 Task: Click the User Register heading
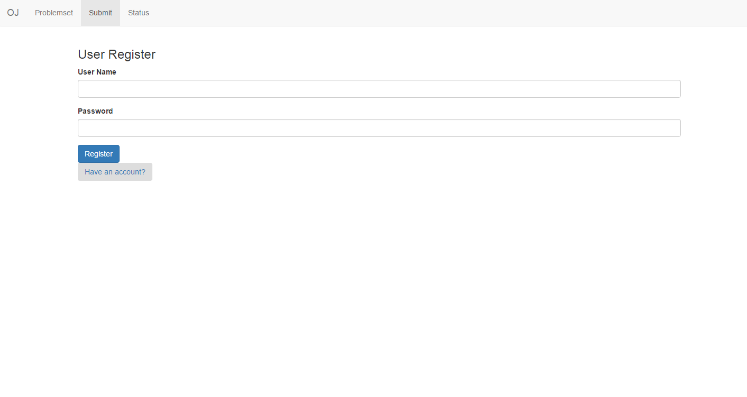tap(116, 54)
